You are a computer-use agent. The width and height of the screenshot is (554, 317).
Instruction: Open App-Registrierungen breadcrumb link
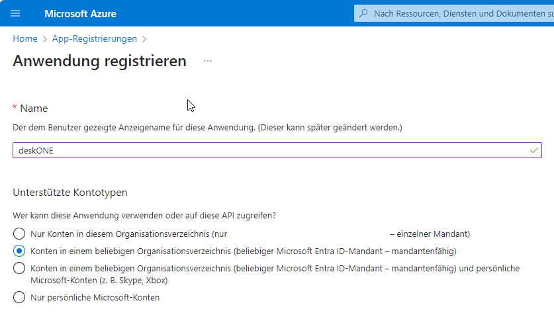[95, 38]
